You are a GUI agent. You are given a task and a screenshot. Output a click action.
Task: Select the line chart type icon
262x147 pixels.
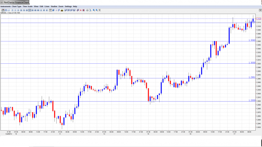point(9,10)
